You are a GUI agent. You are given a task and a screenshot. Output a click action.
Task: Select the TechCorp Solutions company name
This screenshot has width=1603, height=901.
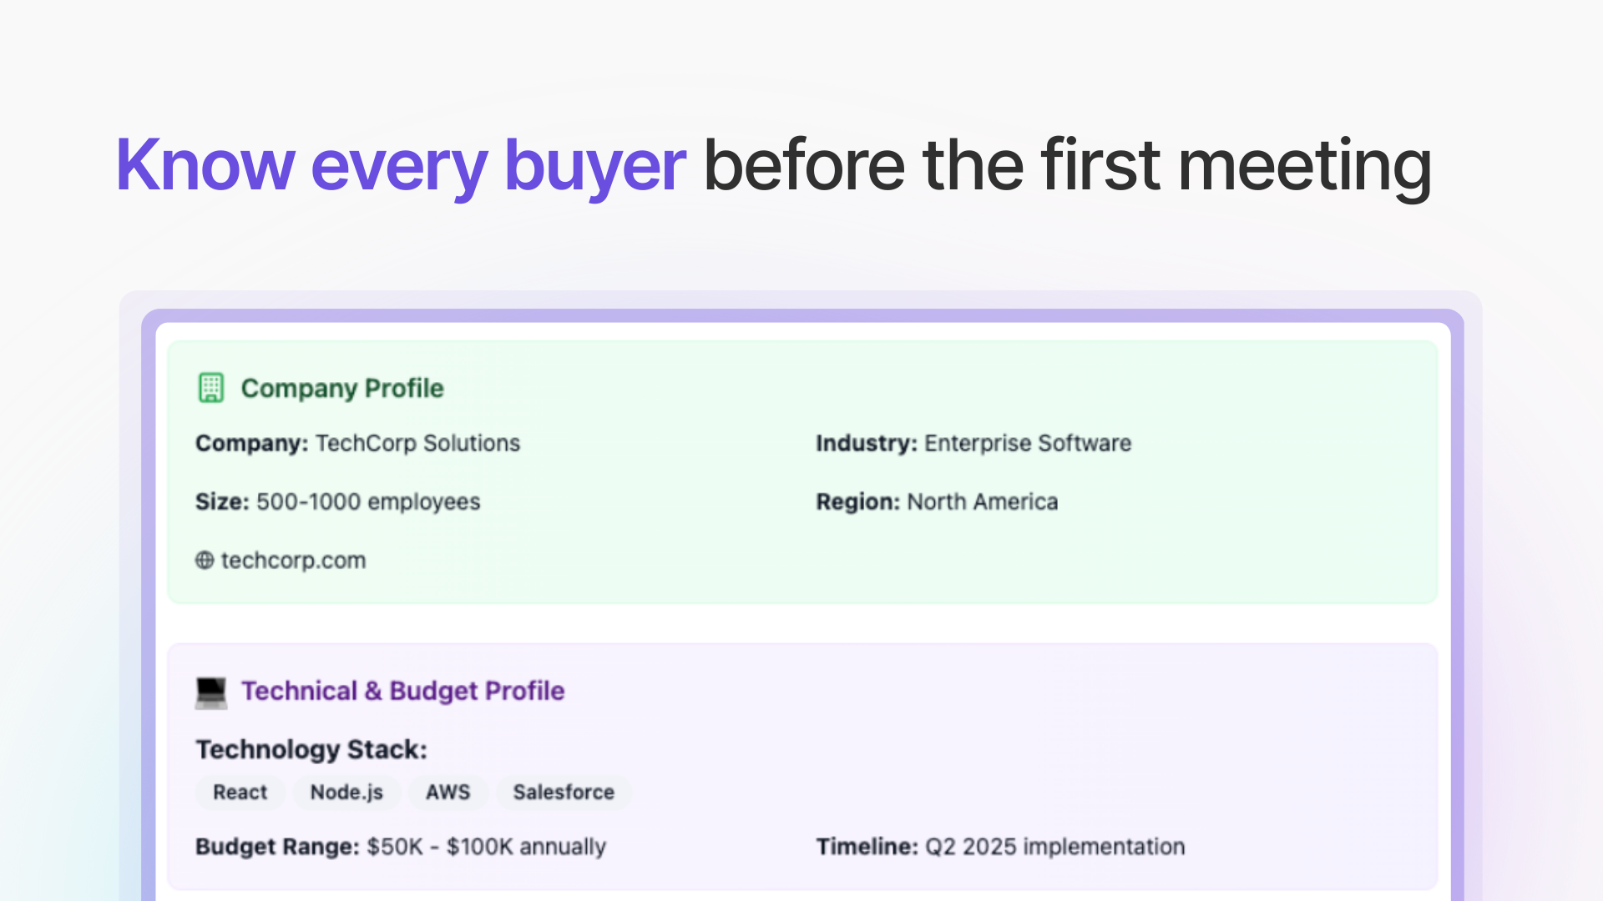[417, 443]
